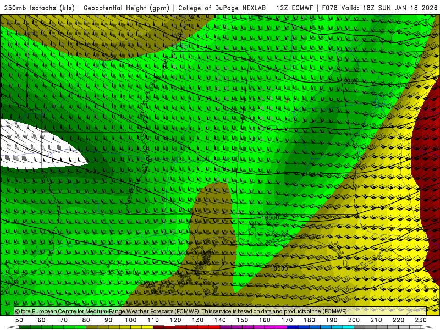This screenshot has width=440, height=330.
Task: Click the colorbar label 90
Action: (108, 320)
